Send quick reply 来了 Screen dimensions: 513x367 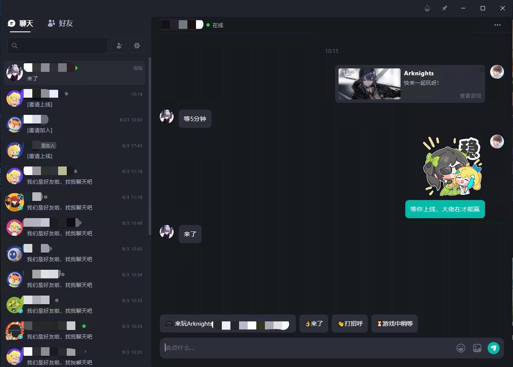pyautogui.click(x=314, y=324)
